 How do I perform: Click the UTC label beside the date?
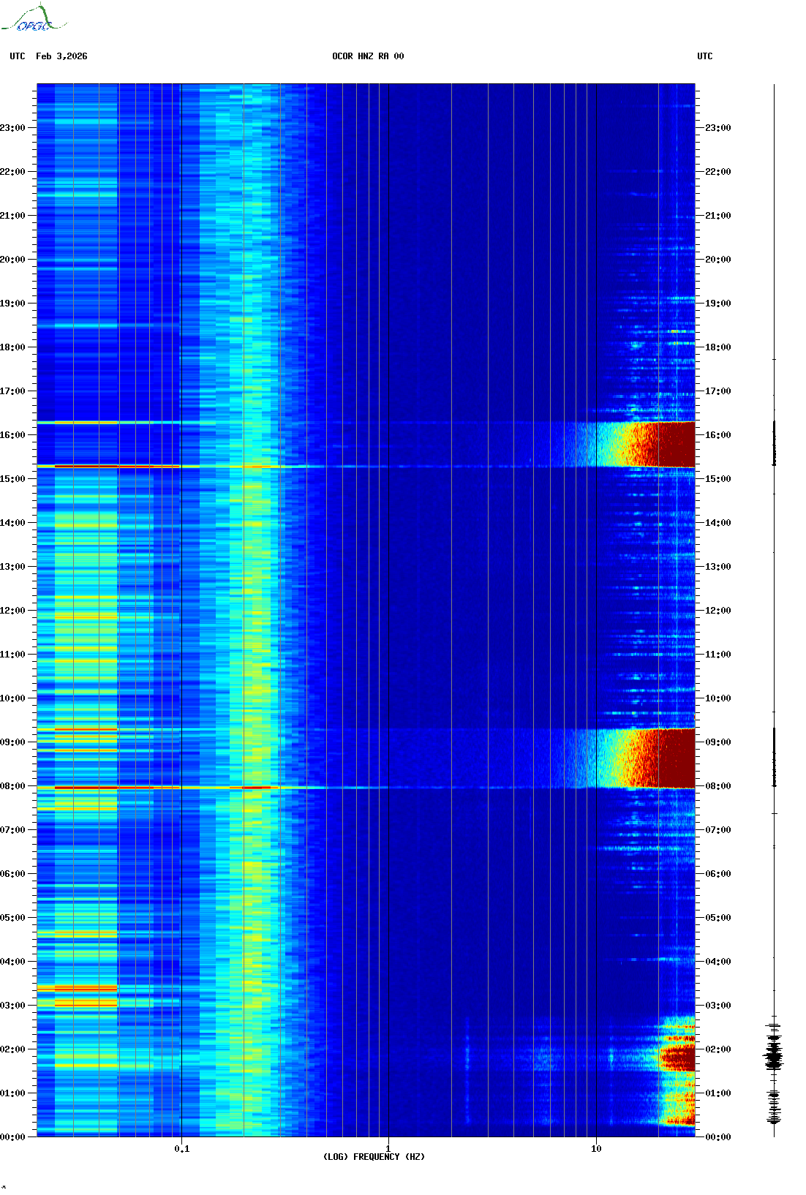tap(18, 56)
